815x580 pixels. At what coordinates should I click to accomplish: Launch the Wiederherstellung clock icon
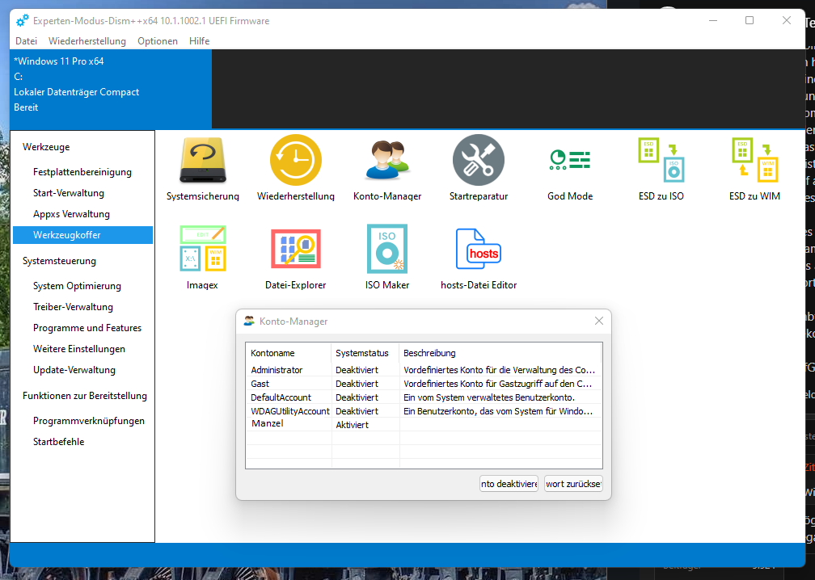pyautogui.click(x=296, y=161)
